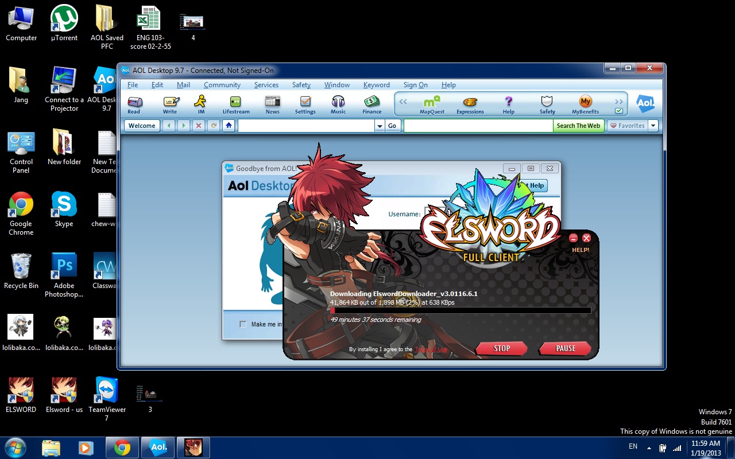The height and width of the screenshot is (459, 735).
Task: Open the Finance icon in AOL toolbar
Action: (x=372, y=104)
